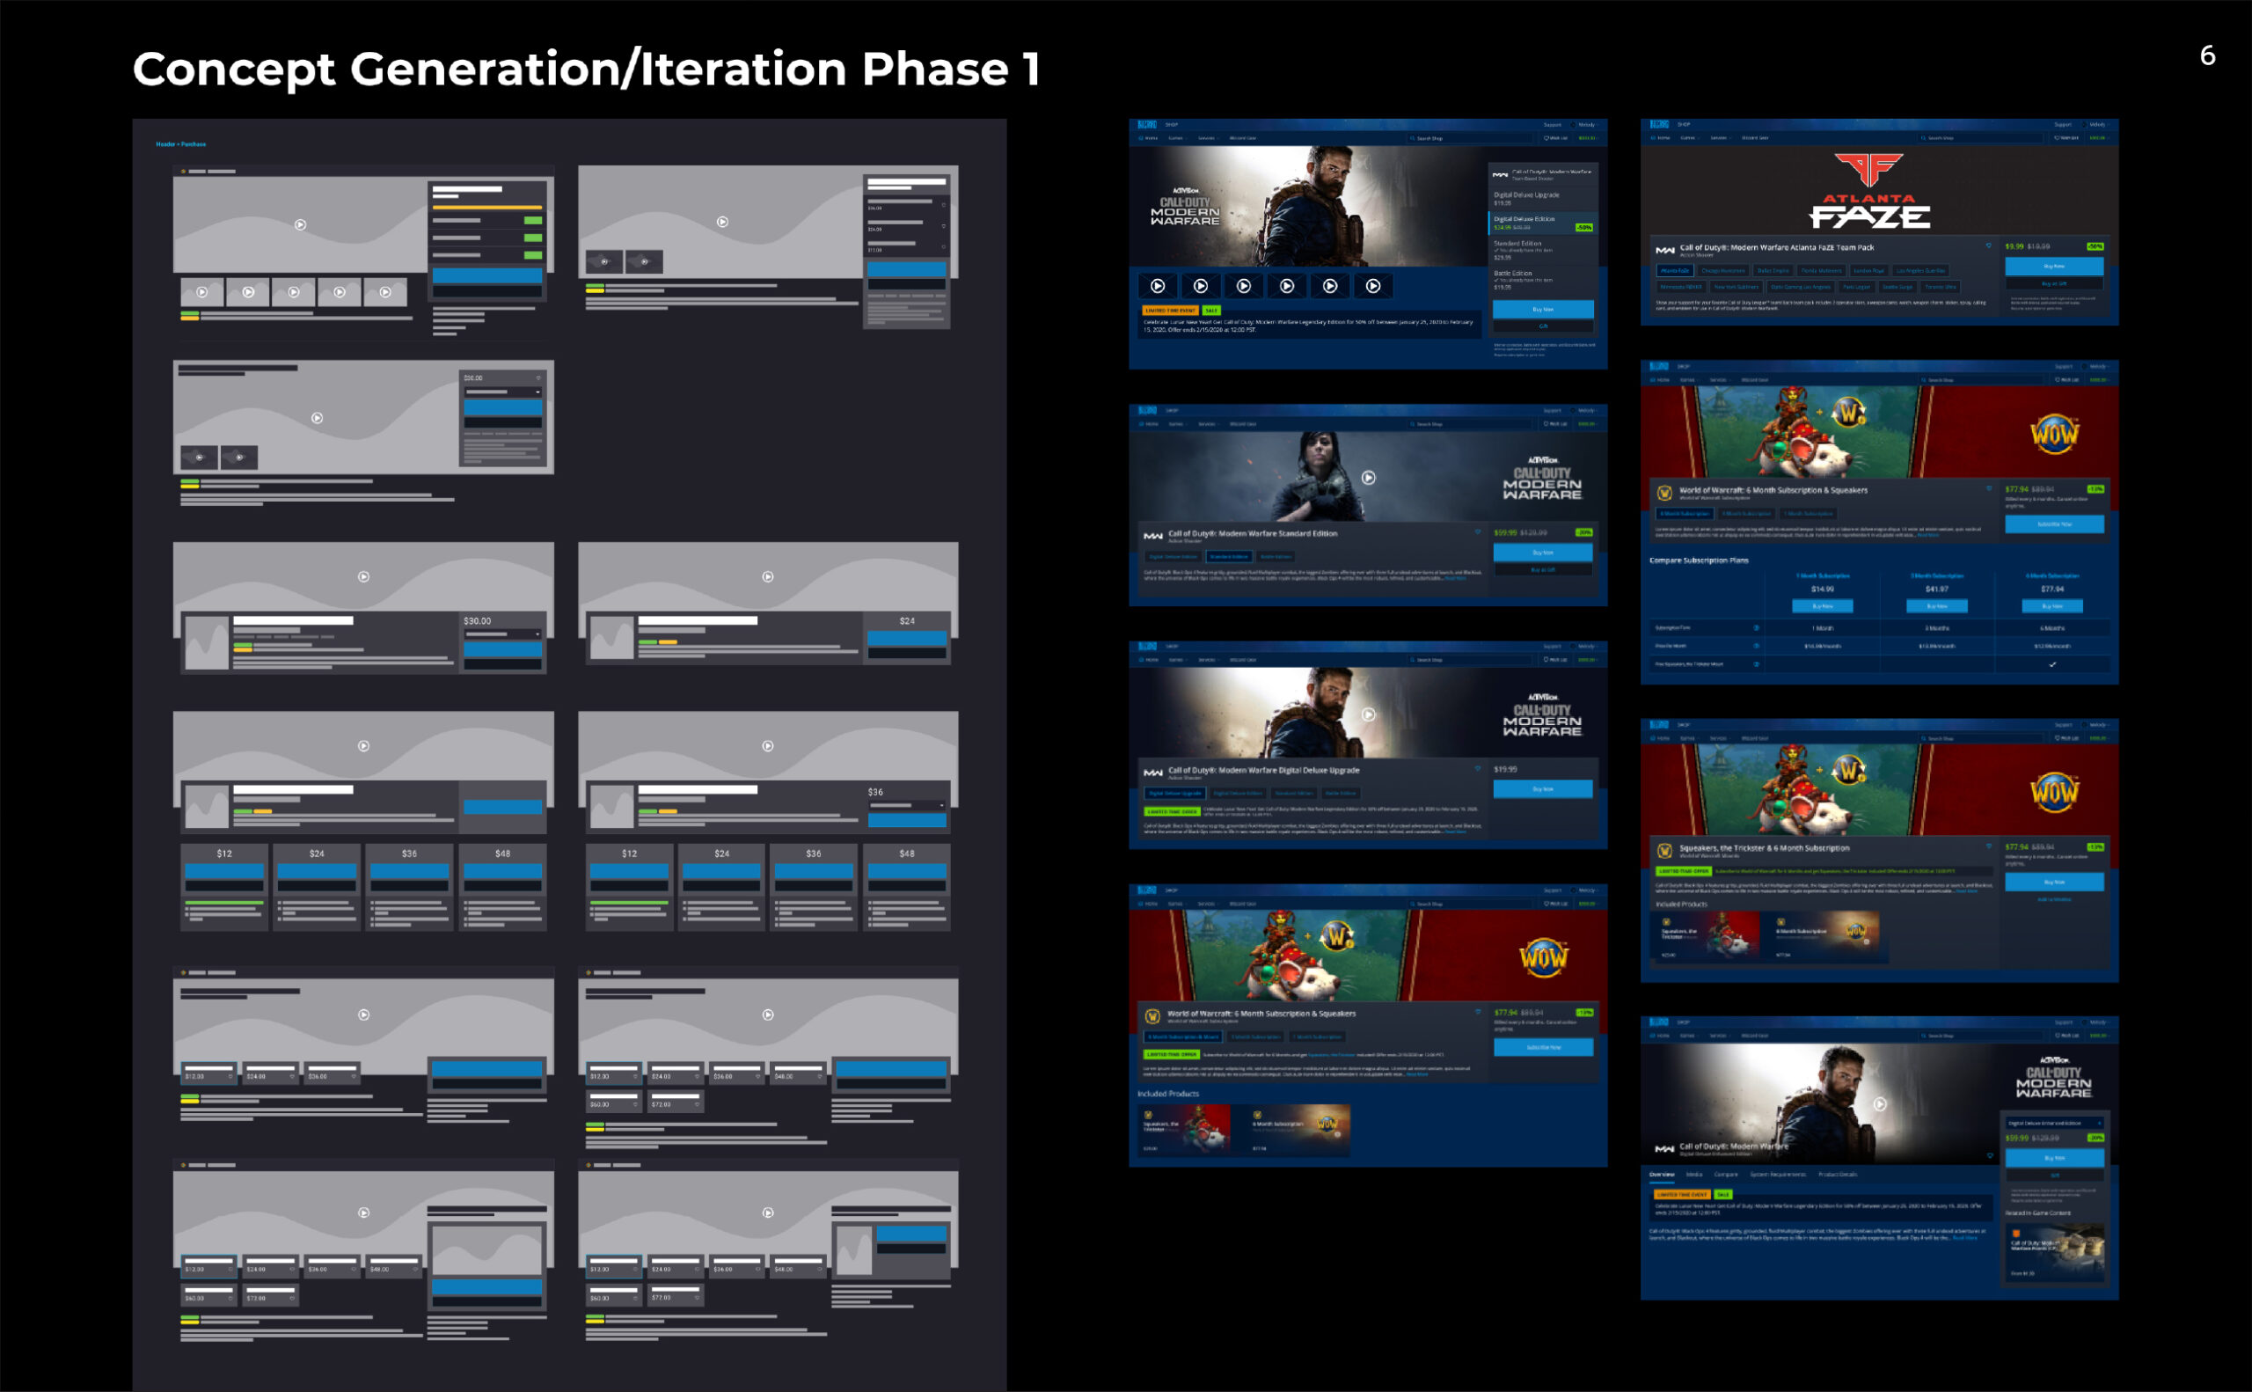Click Home nav item in Atlanta FaZe mockup
2252x1392 pixels.
pyautogui.click(x=1661, y=138)
